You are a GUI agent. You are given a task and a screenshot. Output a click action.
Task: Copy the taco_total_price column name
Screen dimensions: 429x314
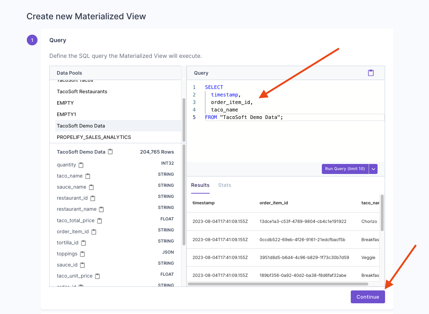99,220
